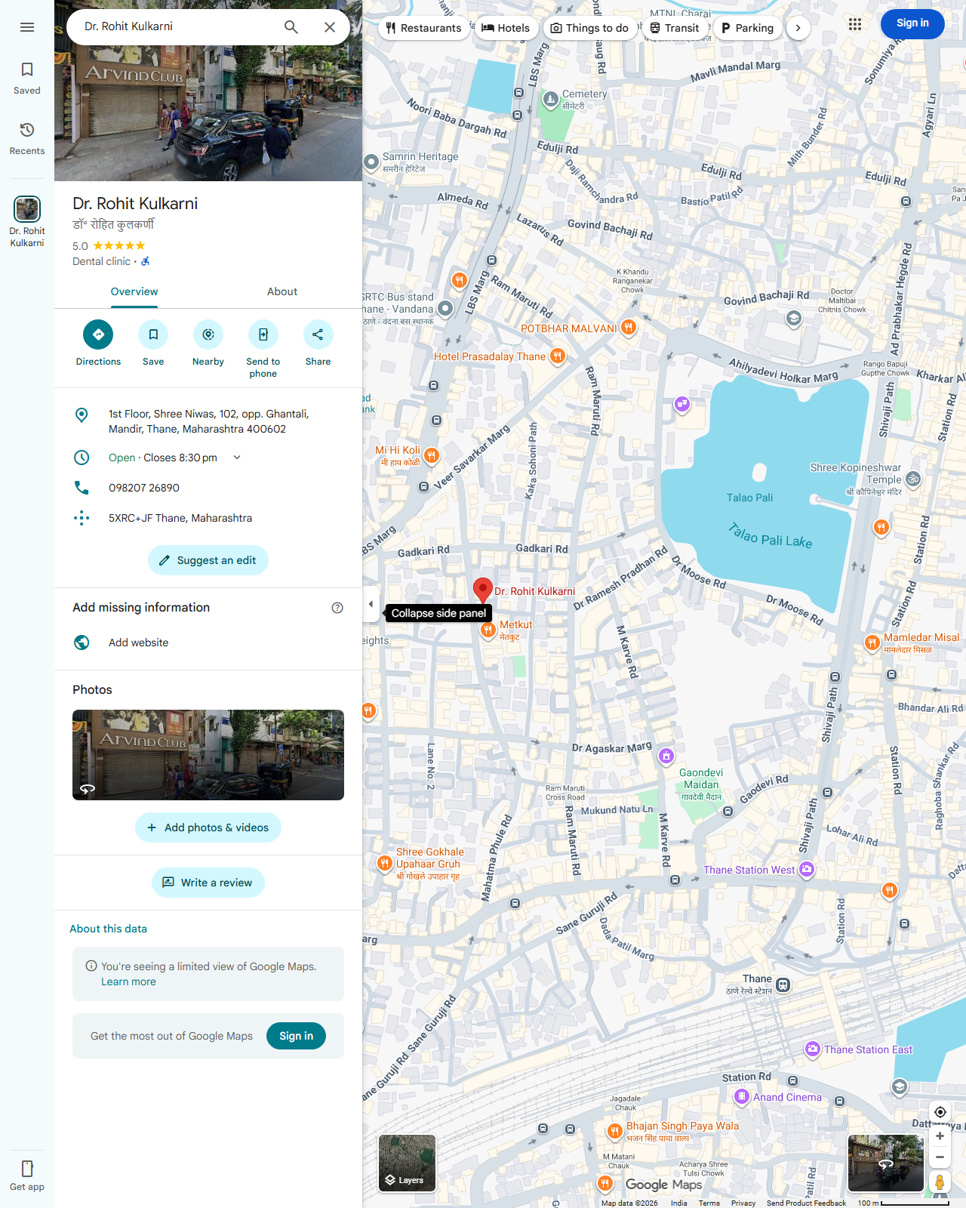
Task: Click Sign in button in side panel
Action: [x=296, y=1036]
